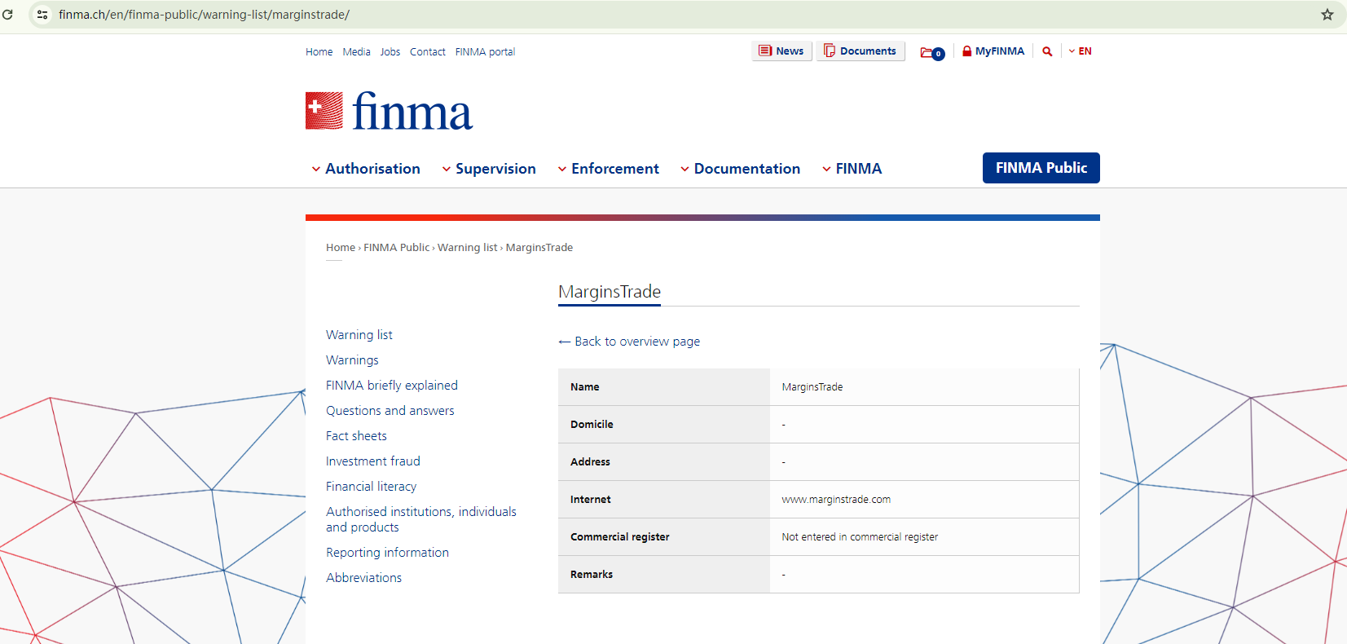Image resolution: width=1347 pixels, height=644 pixels.
Task: Open the search magnifier icon
Action: point(1047,51)
